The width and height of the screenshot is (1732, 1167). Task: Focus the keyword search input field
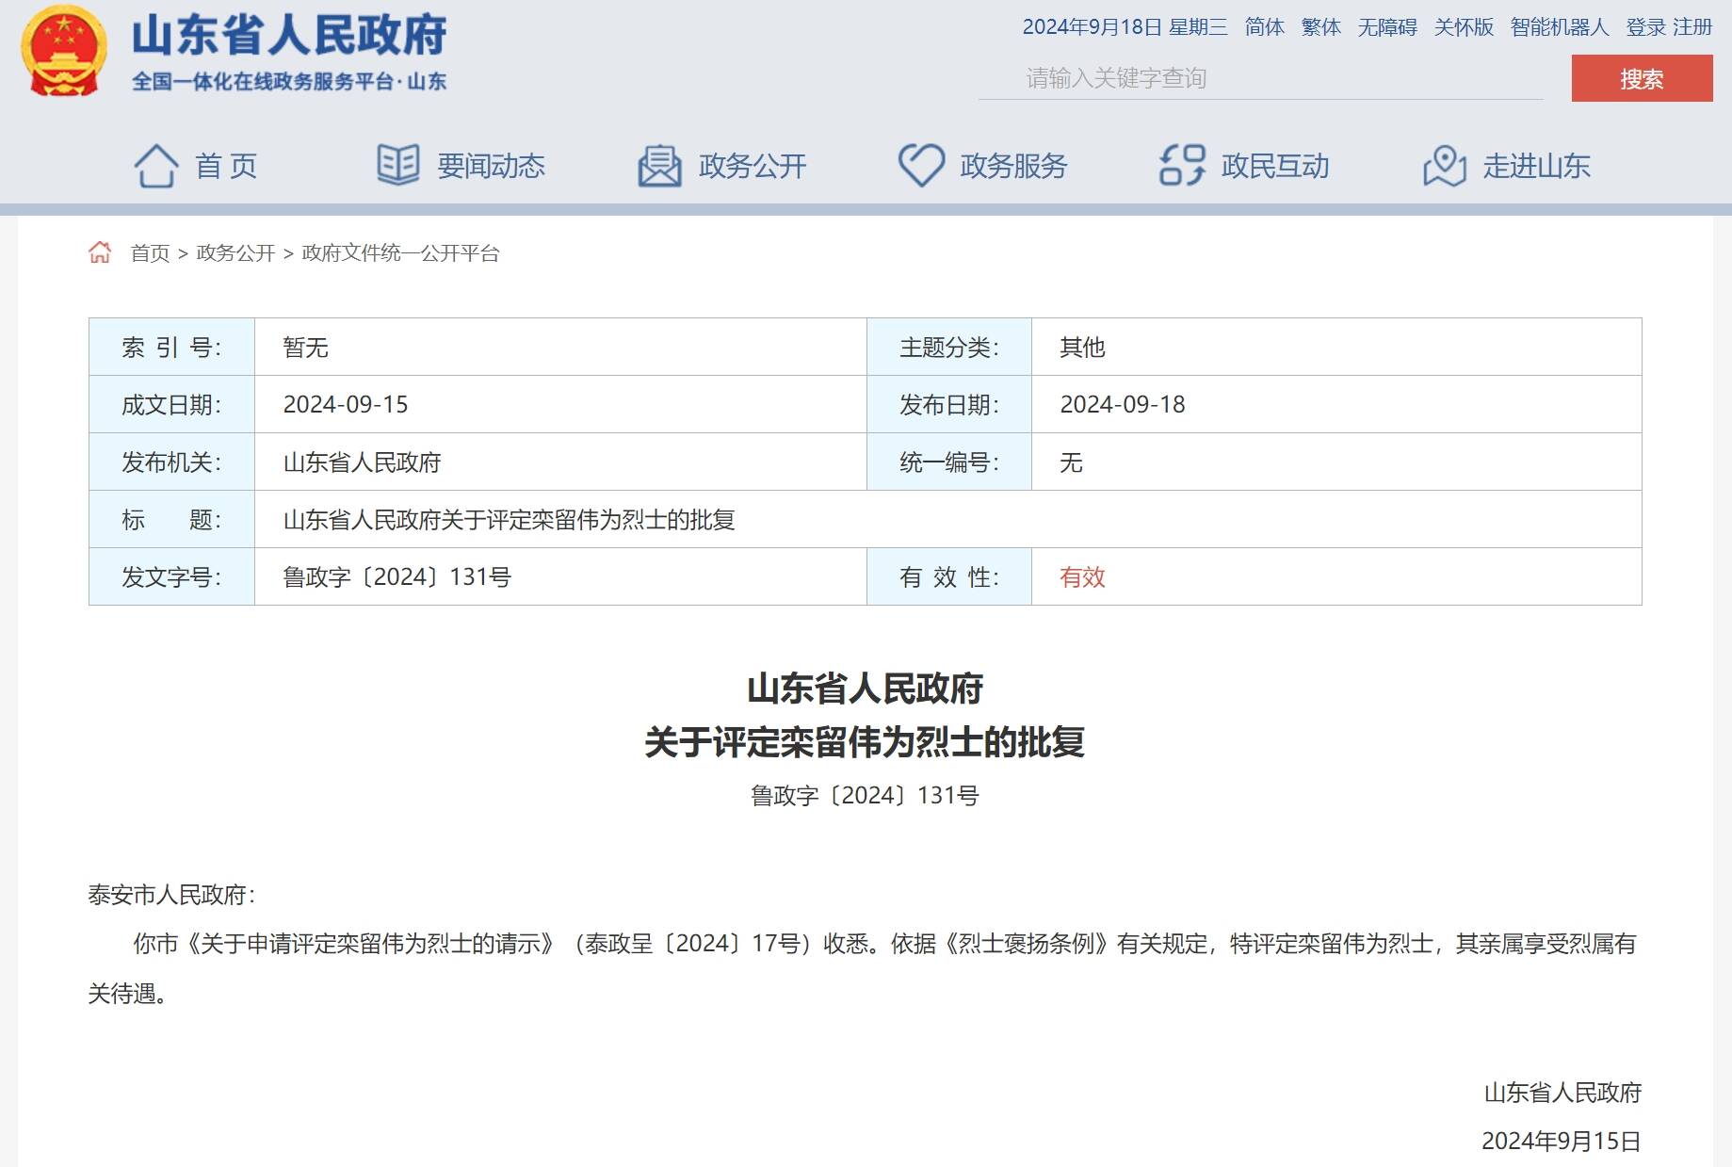pyautogui.click(x=1260, y=78)
